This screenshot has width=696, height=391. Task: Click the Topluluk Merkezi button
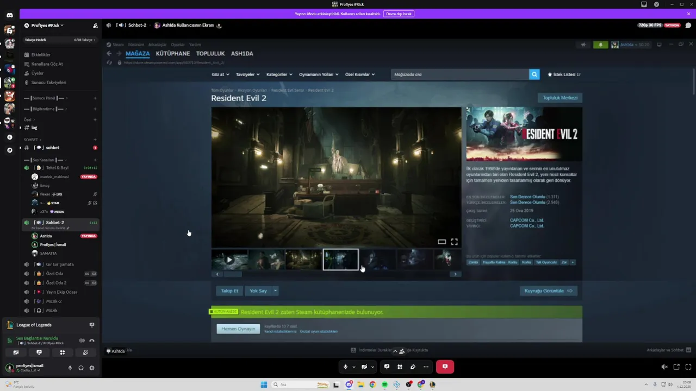[x=560, y=98]
